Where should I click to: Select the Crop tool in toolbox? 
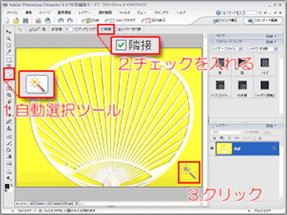click(x=8, y=94)
